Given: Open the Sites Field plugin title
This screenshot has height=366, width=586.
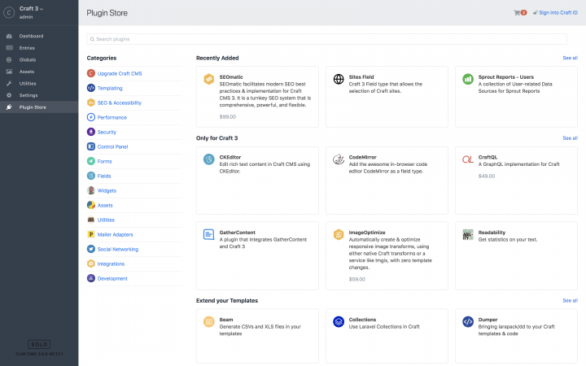Looking at the screenshot, I should [361, 77].
